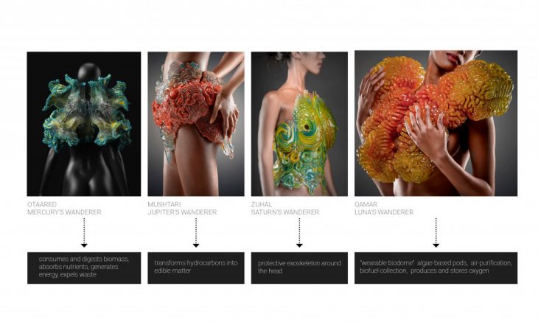The height and width of the screenshot is (328, 538).
Task: Click the dotted arrow below Jupiter's Wanderer
Action: [196, 233]
